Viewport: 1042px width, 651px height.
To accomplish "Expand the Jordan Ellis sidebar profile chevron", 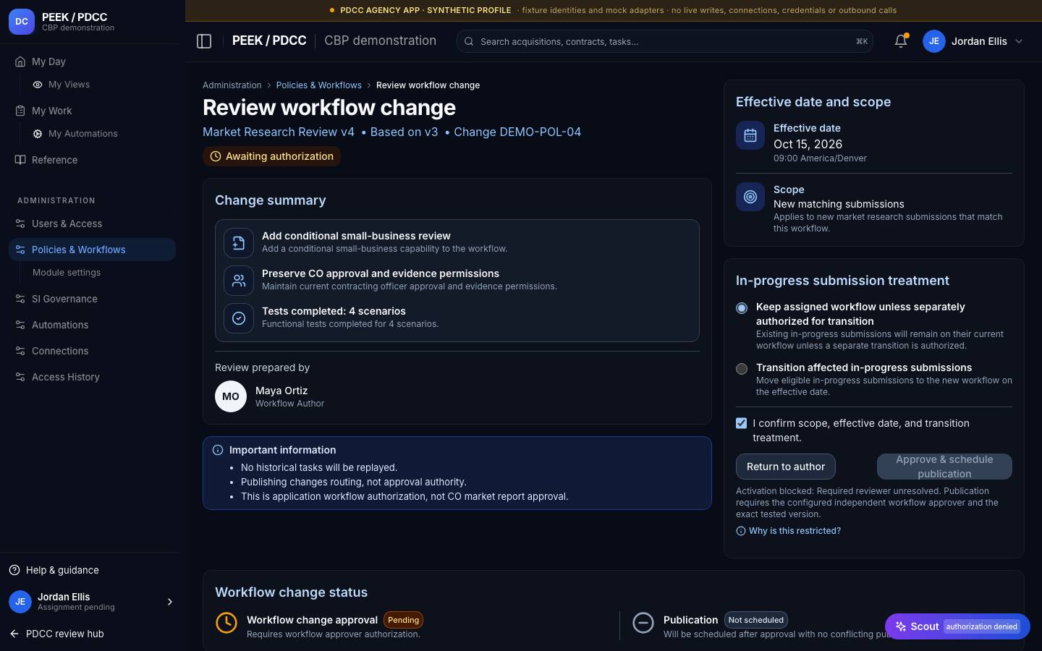I will click(170, 602).
